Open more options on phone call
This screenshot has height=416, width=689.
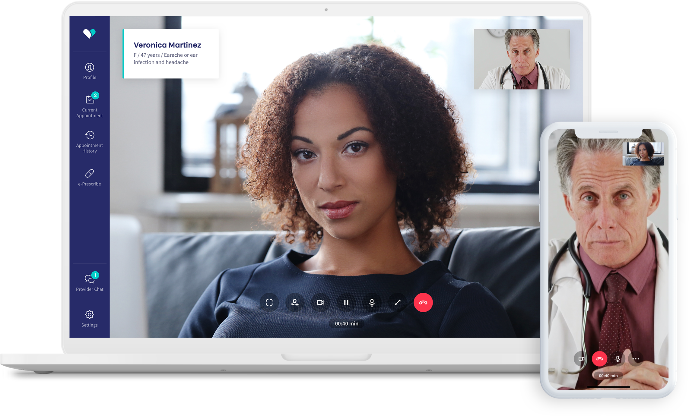pos(636,359)
